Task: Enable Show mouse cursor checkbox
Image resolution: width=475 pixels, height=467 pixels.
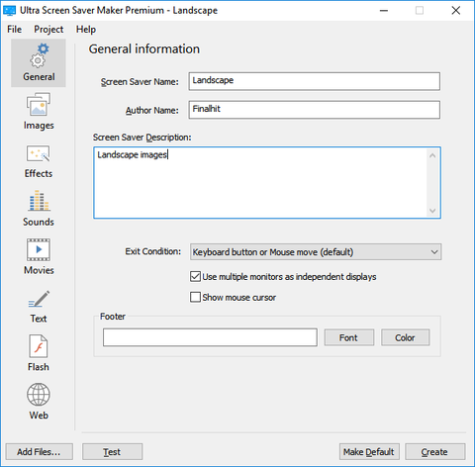Action: 195,297
